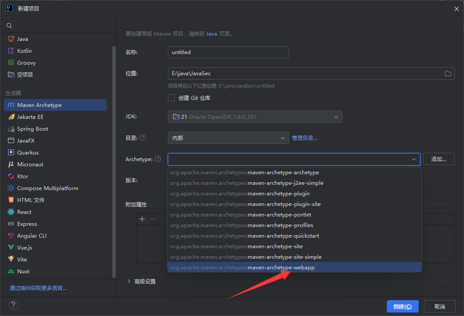Select the Java project type
464x316 pixels.
click(56, 39)
